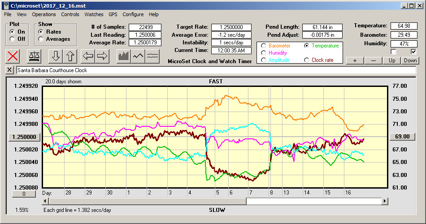The height and width of the screenshot is (224, 426).
Task: Select the Plot Off radio button
Action: 12,39
